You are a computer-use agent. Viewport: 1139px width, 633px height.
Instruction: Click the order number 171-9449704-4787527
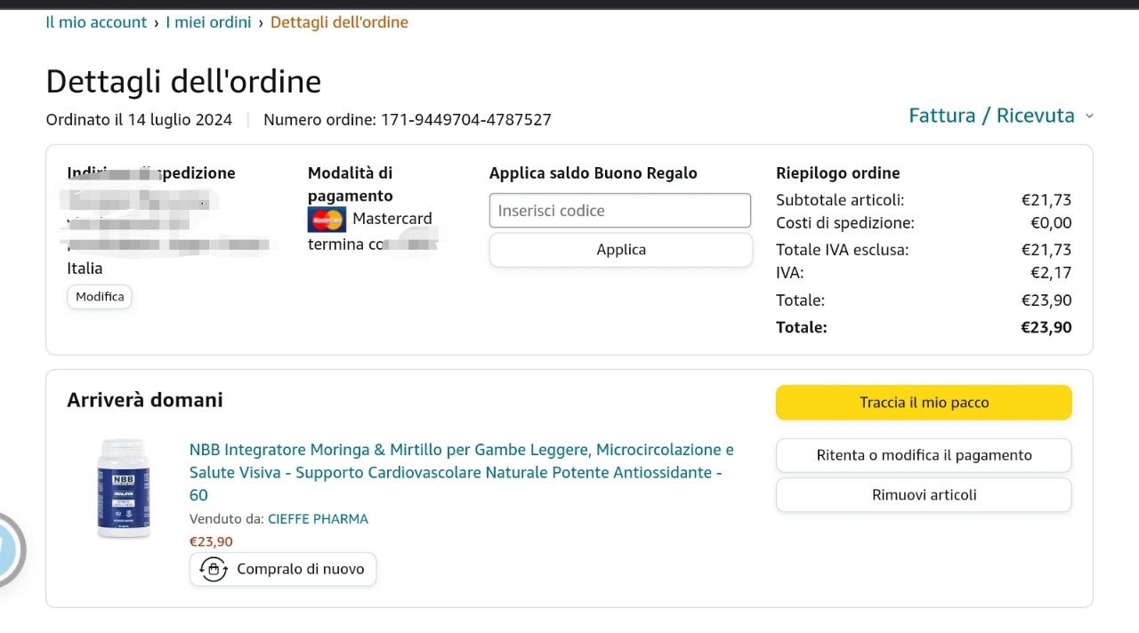(466, 120)
